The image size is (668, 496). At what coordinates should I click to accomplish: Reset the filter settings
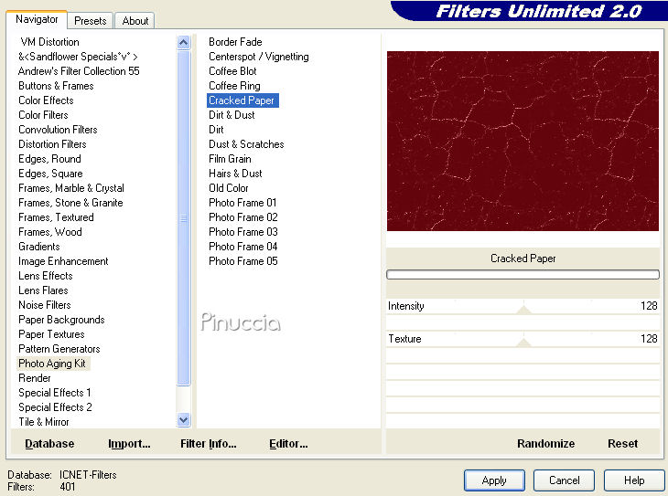tap(622, 444)
